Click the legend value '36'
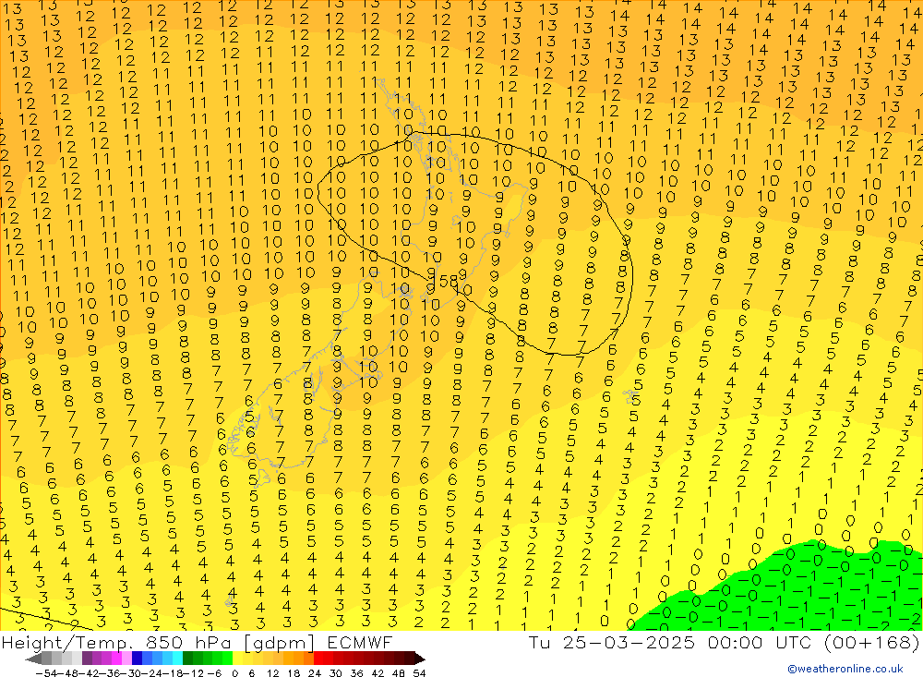Image resolution: width=923 pixels, height=677 pixels. pyautogui.click(x=356, y=673)
